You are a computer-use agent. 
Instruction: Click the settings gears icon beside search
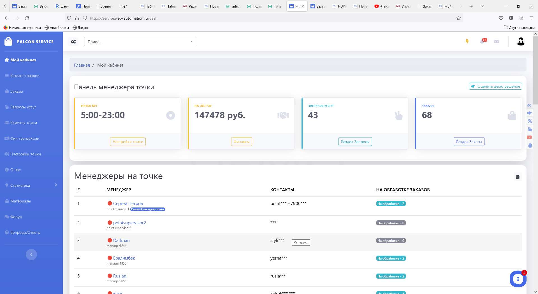coord(73,42)
